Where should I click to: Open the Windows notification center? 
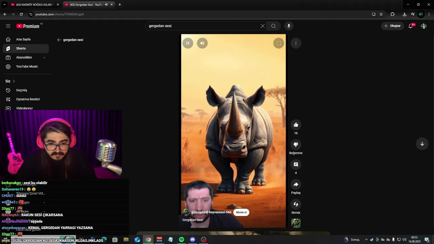pyautogui.click(x=427, y=240)
